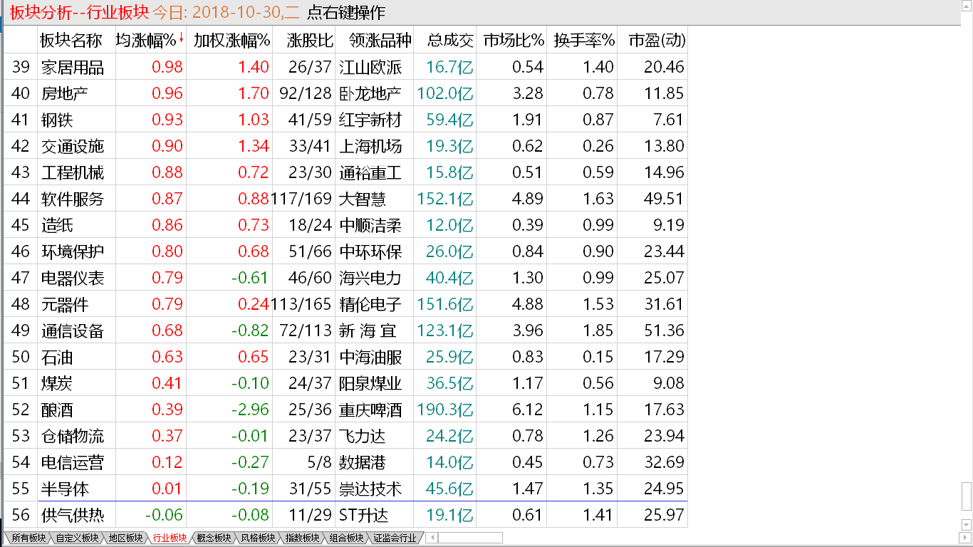973x547 pixels.
Task: Sort by the 涨股比 column header
Action: point(311,41)
